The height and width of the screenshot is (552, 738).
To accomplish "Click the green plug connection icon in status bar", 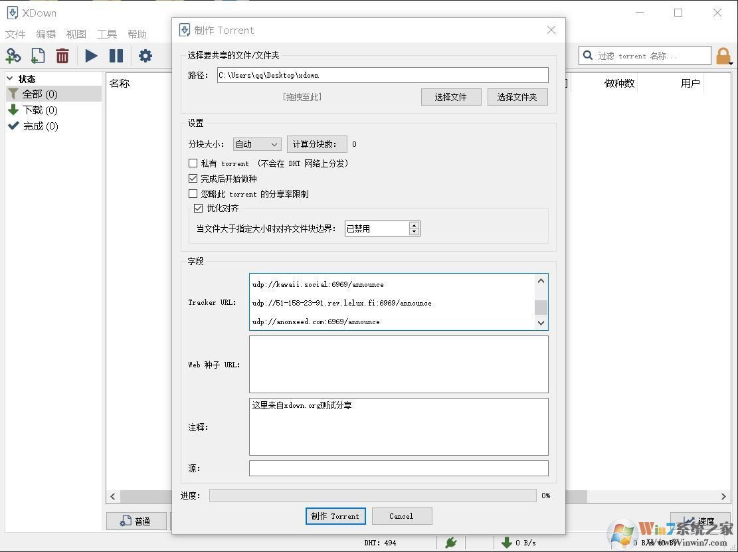I will 451,542.
